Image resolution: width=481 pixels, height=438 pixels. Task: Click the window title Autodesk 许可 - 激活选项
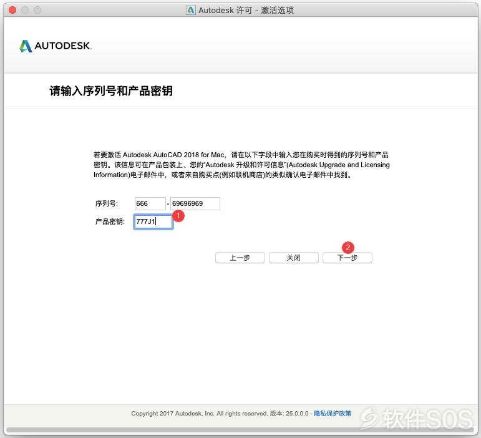pyautogui.click(x=246, y=10)
